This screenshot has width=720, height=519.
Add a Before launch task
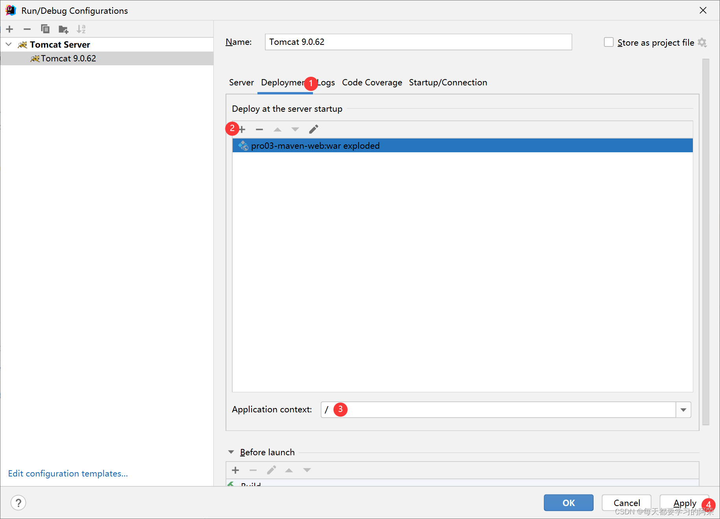[235, 470]
